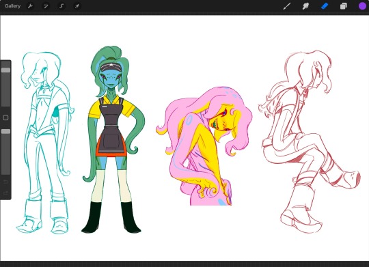Viewport: 369px width, 267px height.
Task: Select the Brush tool
Action: [286, 6]
